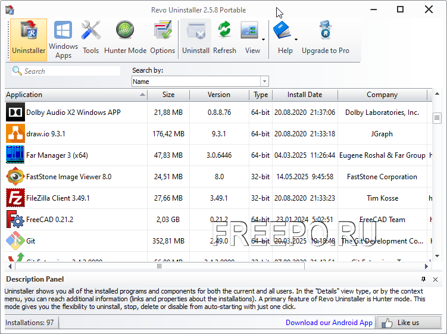
Task: Pin the Description Panel
Action: (x=423, y=279)
